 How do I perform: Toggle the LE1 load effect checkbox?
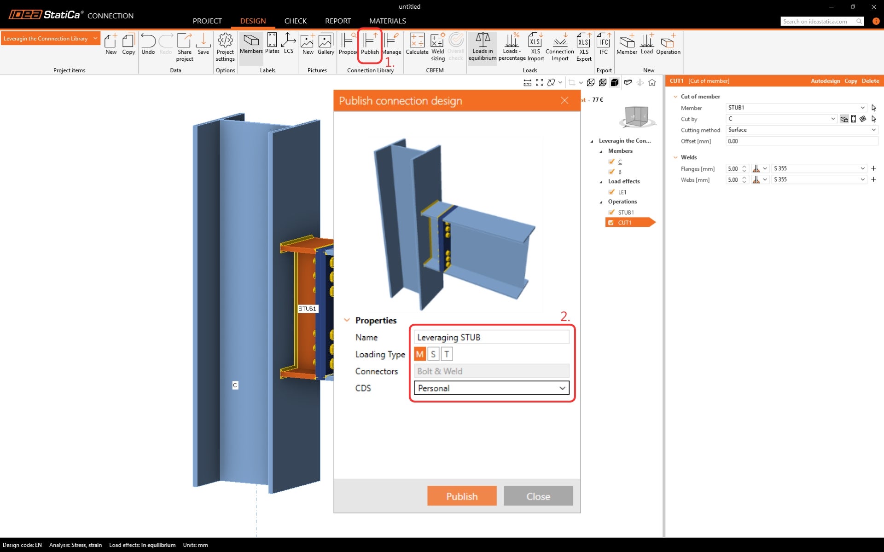point(611,192)
